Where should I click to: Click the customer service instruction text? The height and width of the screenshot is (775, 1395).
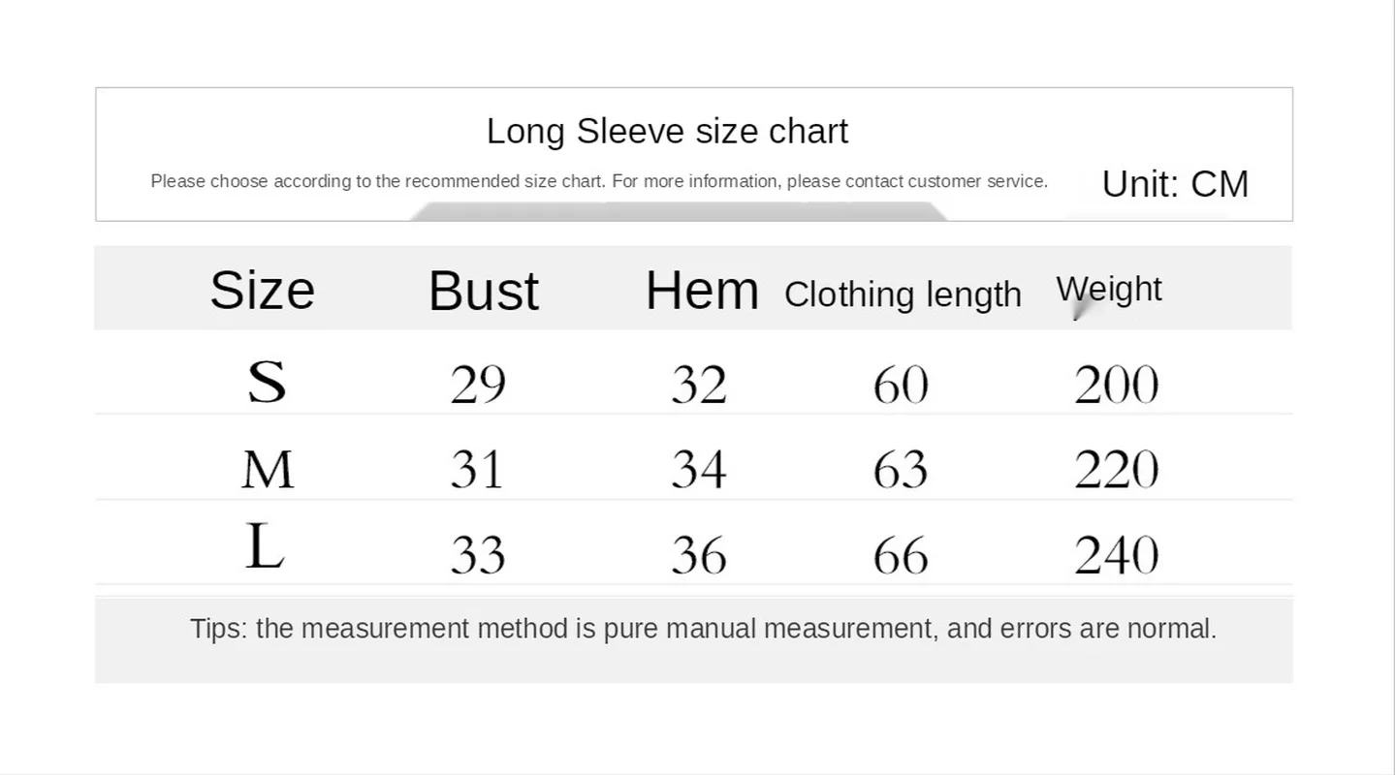point(599,181)
